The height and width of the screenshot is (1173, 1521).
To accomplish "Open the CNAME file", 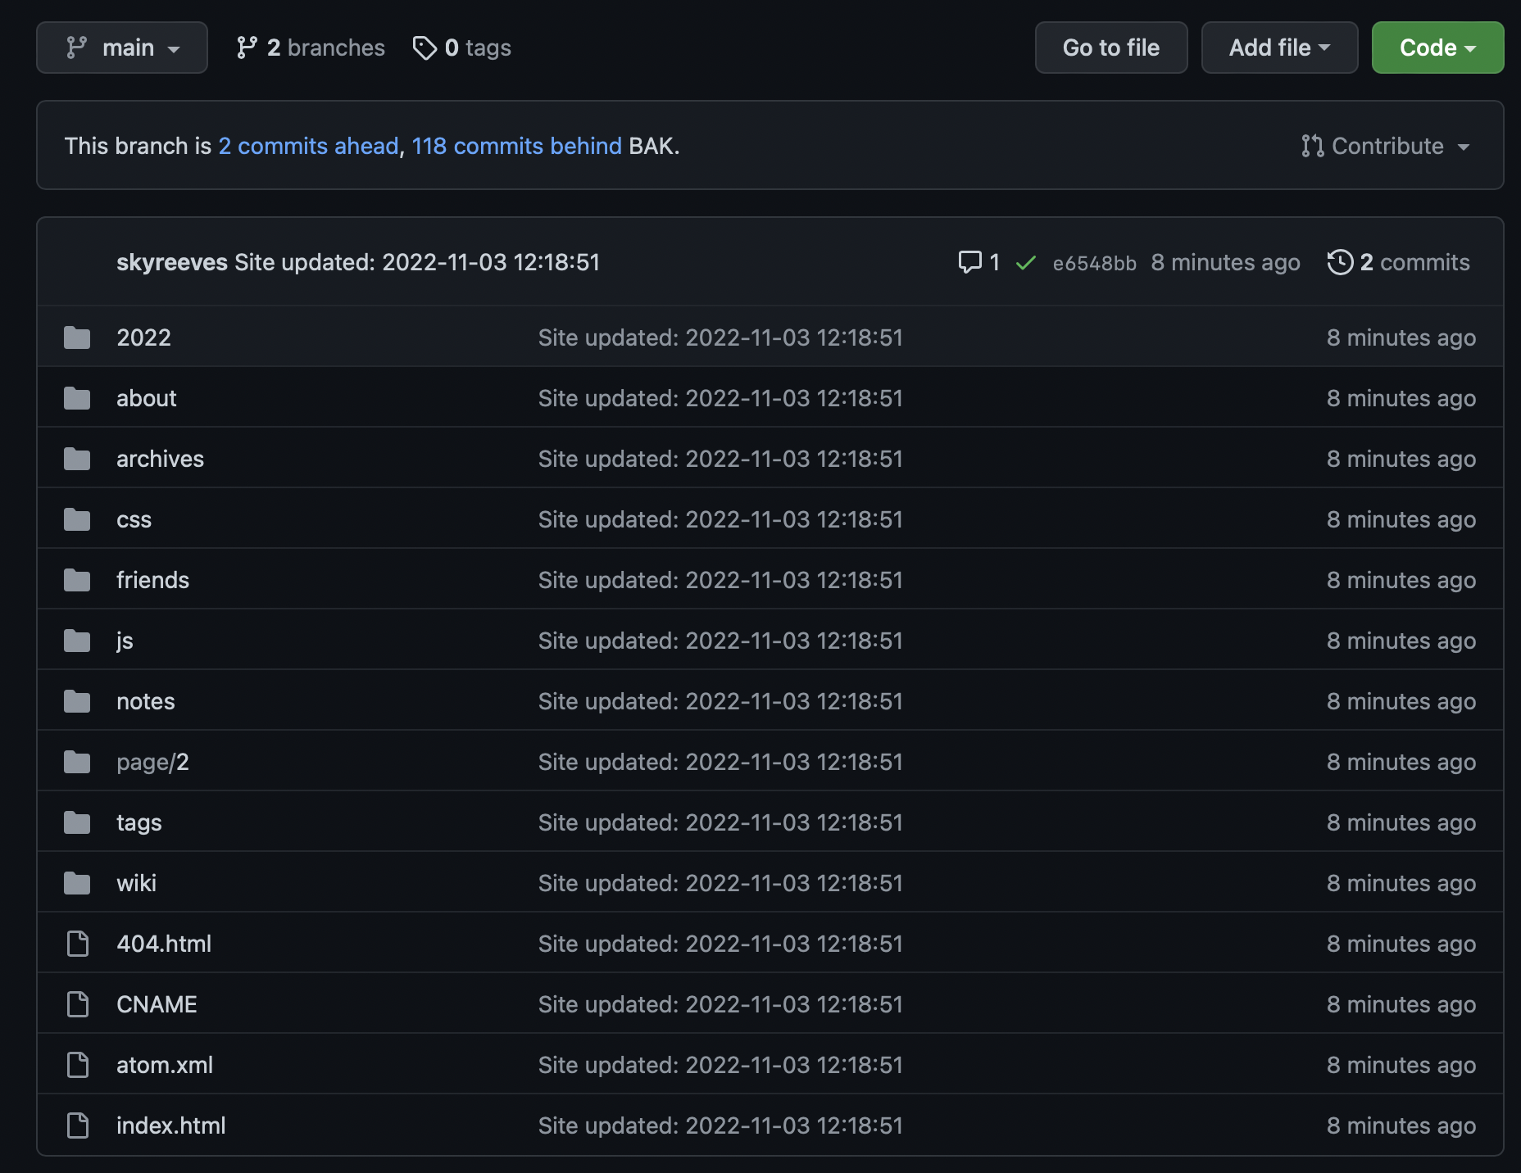I will 157,1004.
